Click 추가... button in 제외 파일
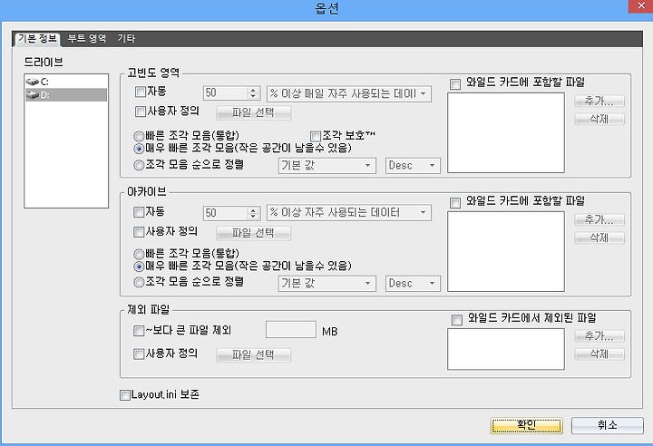This screenshot has height=446, width=653. coord(599,336)
